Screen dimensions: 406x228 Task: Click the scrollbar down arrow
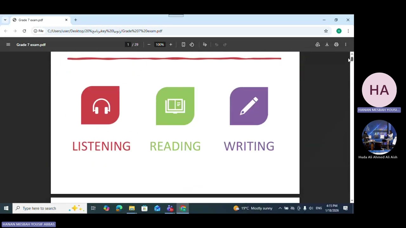(x=352, y=201)
